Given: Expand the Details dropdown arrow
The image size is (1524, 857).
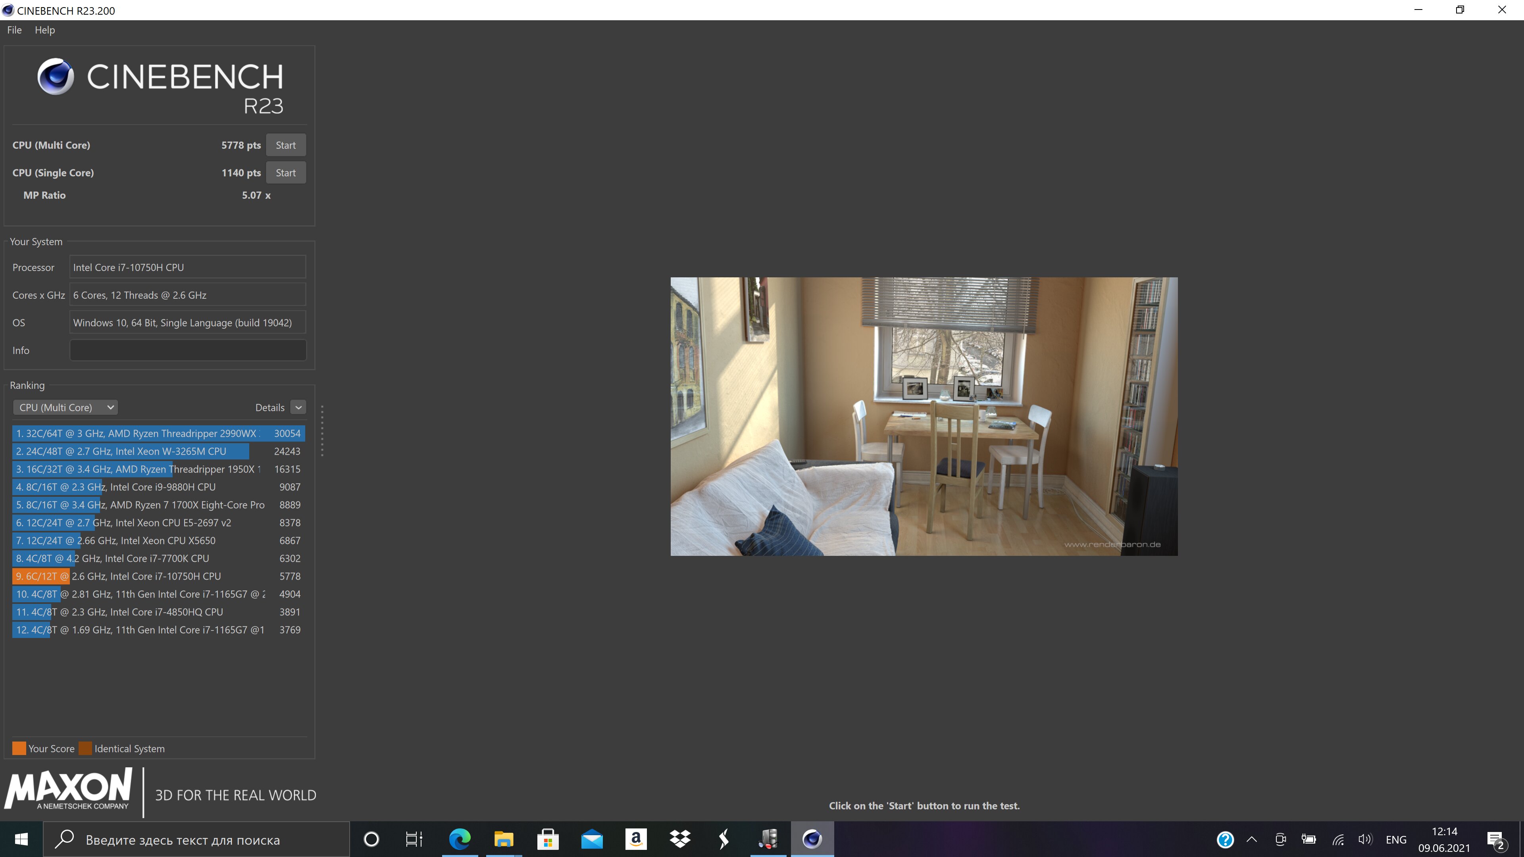Looking at the screenshot, I should [299, 407].
